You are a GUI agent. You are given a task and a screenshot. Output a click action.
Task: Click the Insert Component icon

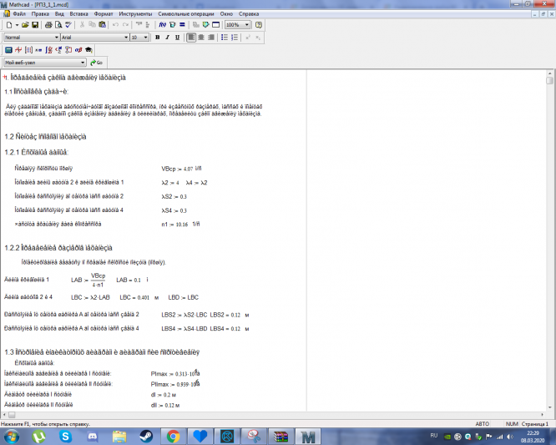point(205,25)
